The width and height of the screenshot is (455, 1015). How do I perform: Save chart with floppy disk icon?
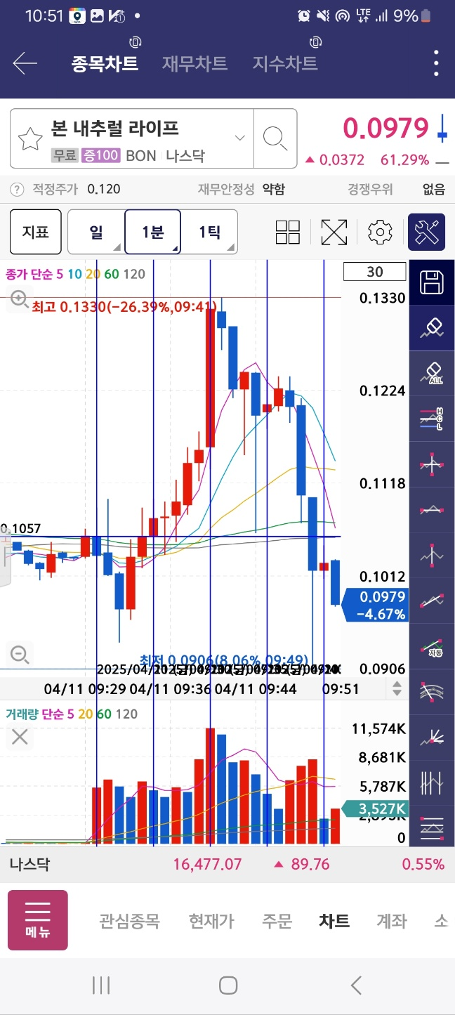[432, 282]
